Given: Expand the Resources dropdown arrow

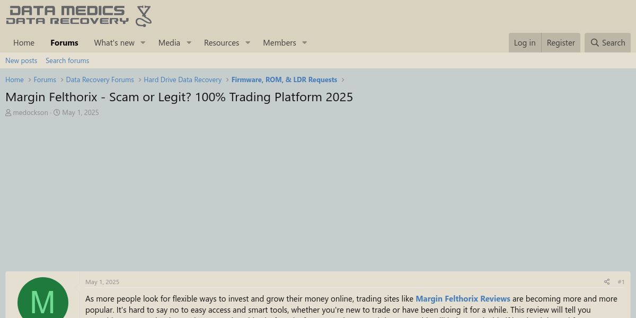Looking at the screenshot, I should [x=248, y=43].
